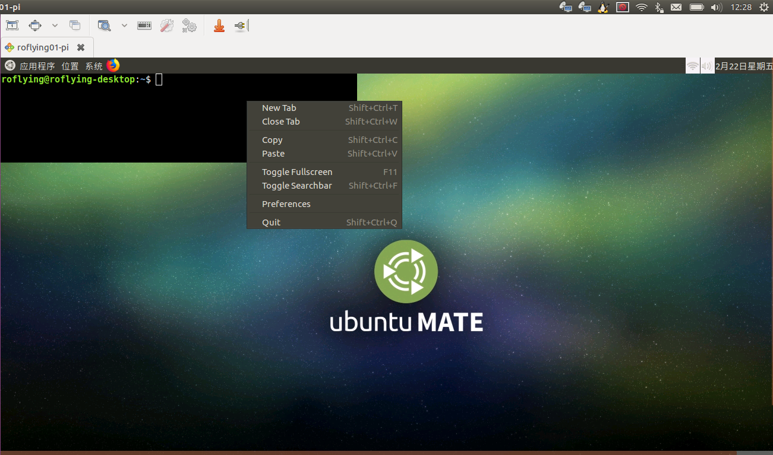Image resolution: width=773 pixels, height=455 pixels.
Task: Click the switch tab pages icon
Action: [x=75, y=26]
